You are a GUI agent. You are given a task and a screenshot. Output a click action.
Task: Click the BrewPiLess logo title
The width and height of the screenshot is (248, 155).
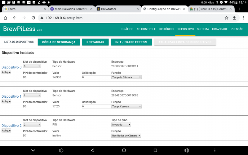[x=19, y=29]
